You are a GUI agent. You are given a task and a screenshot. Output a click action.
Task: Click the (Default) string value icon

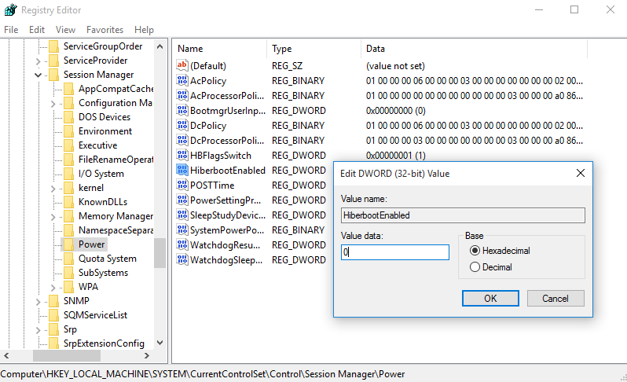[x=182, y=65]
